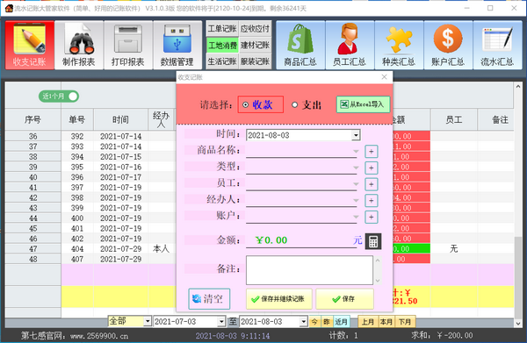Screen dimensions: 527x343
Task: Click the 金额 amount field ¥0.00
Action: point(301,240)
